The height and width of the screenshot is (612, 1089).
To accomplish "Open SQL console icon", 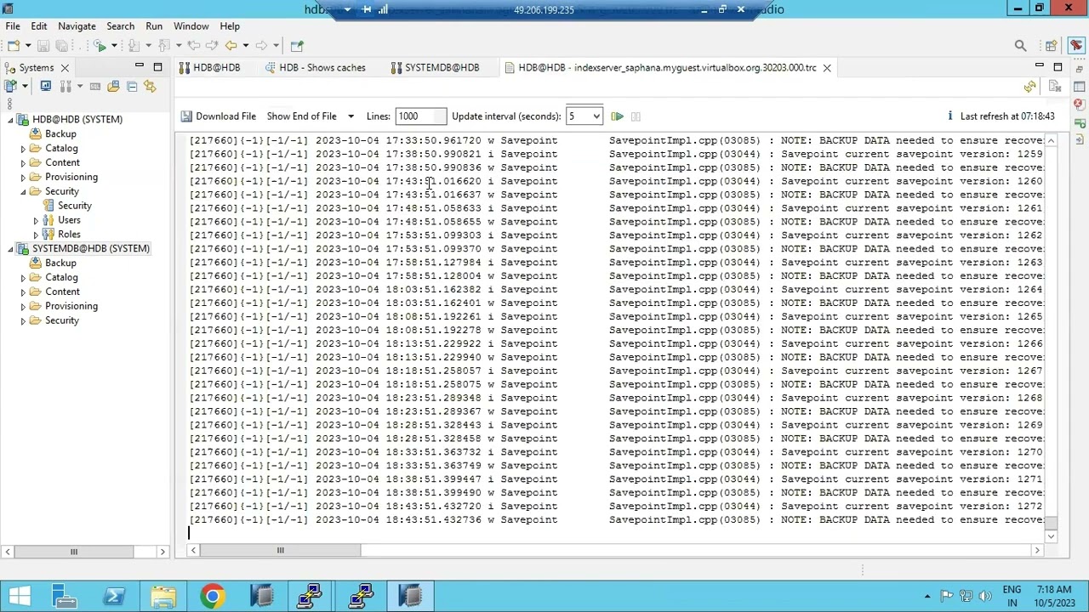I will point(95,86).
